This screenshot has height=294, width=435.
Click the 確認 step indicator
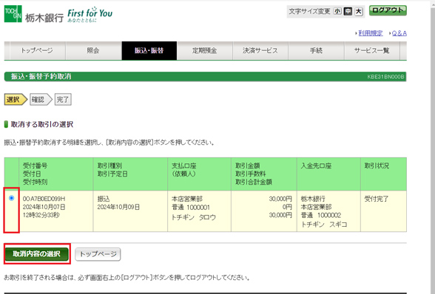tap(41, 100)
